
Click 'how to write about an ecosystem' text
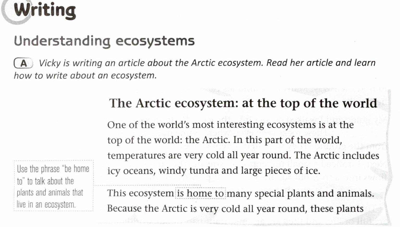[85, 76]
